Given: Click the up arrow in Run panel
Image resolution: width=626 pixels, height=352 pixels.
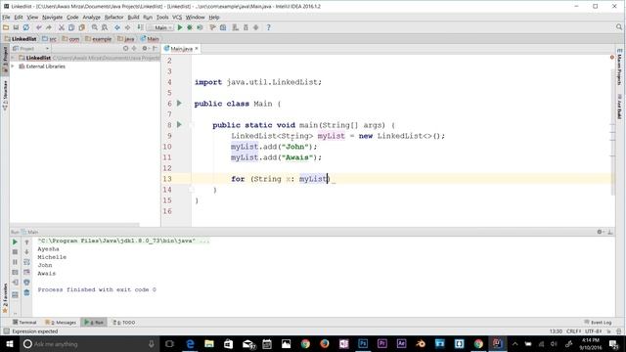Looking at the screenshot, I should click(x=26, y=242).
